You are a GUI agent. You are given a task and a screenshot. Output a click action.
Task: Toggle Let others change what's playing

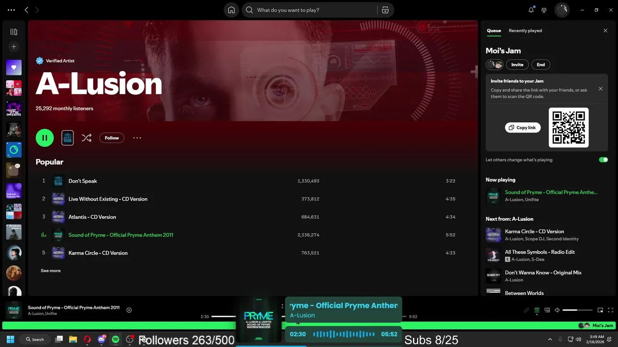coord(604,160)
